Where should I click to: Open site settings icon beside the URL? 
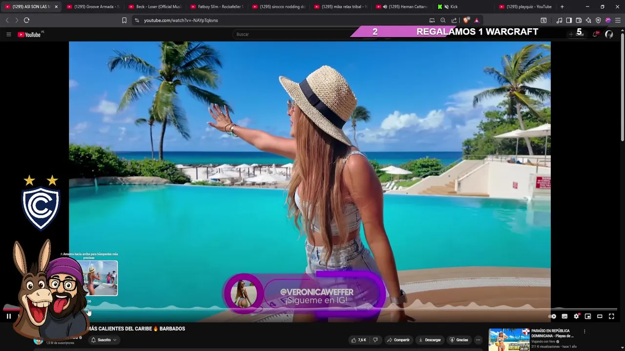tap(137, 20)
